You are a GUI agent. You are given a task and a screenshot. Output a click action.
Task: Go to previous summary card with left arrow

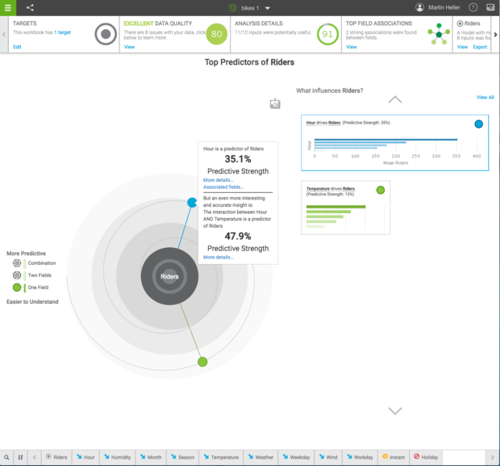(x=4, y=34)
